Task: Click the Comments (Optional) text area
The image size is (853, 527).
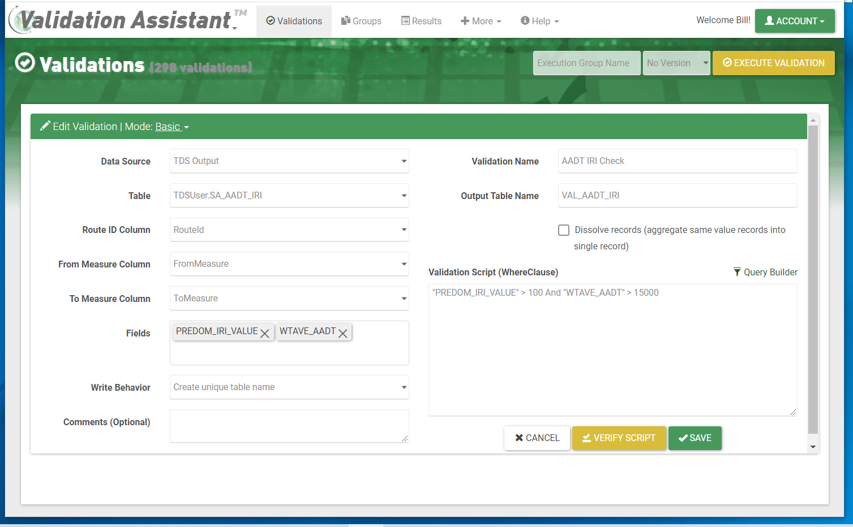Action: tap(289, 426)
